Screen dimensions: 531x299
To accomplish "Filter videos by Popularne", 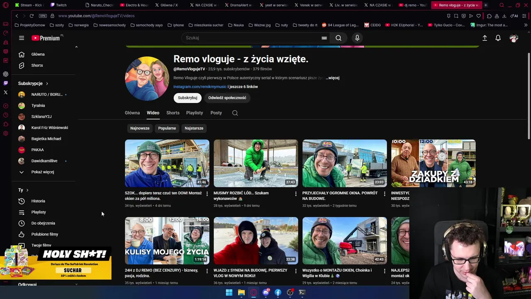I will [167, 128].
